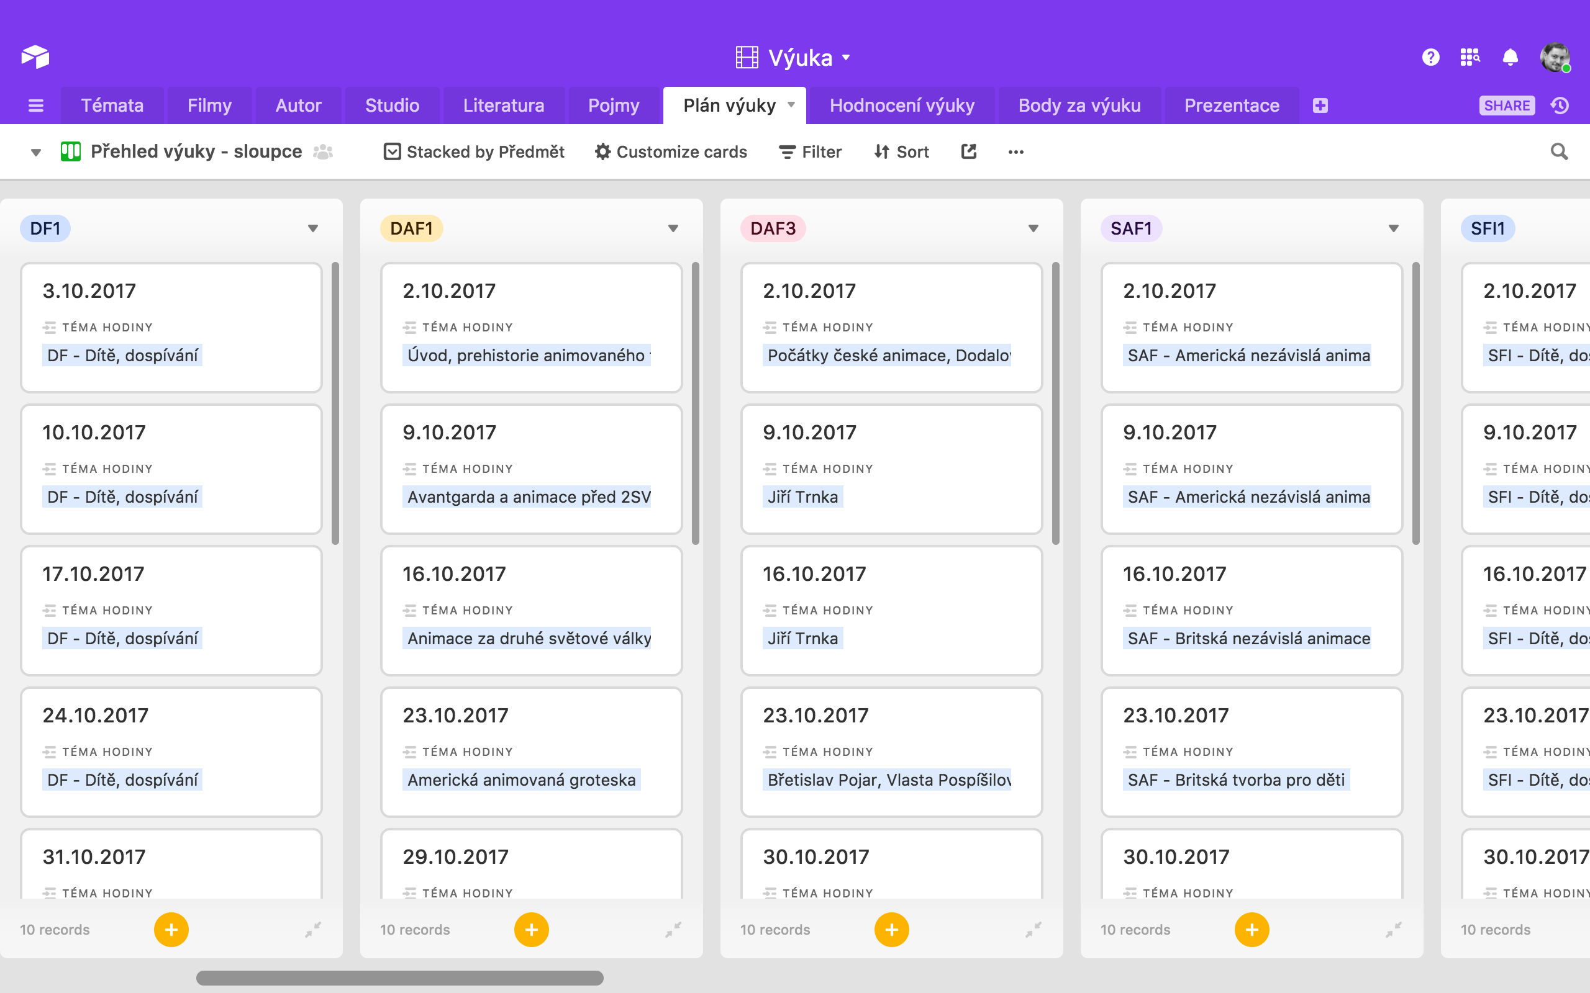Click the share view export icon
This screenshot has width=1590, height=993.
click(x=968, y=151)
